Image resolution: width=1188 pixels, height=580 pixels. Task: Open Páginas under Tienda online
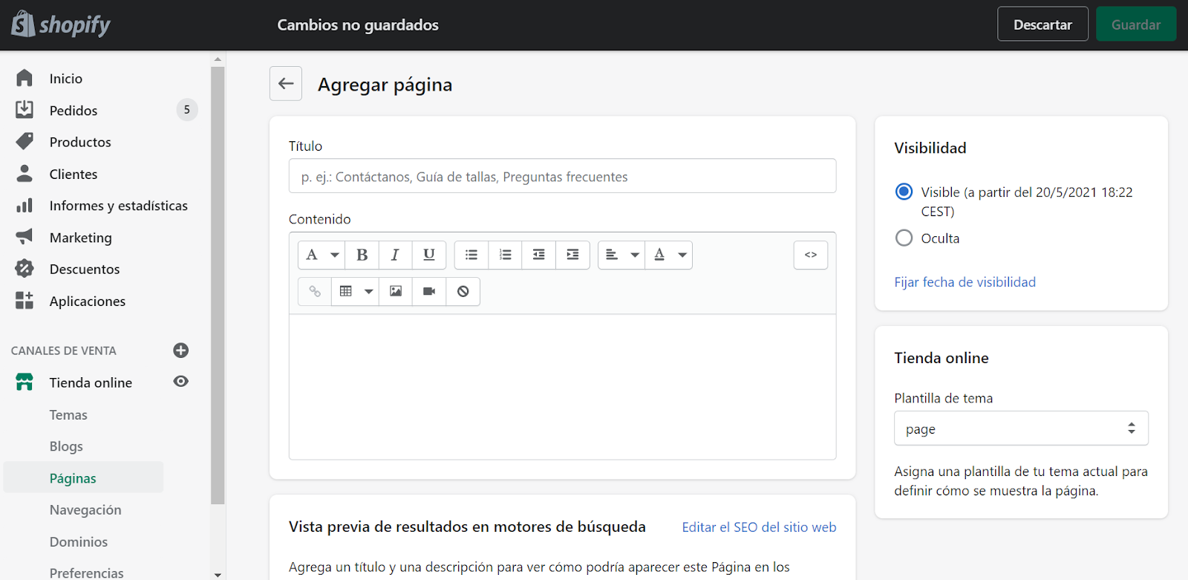83,478
